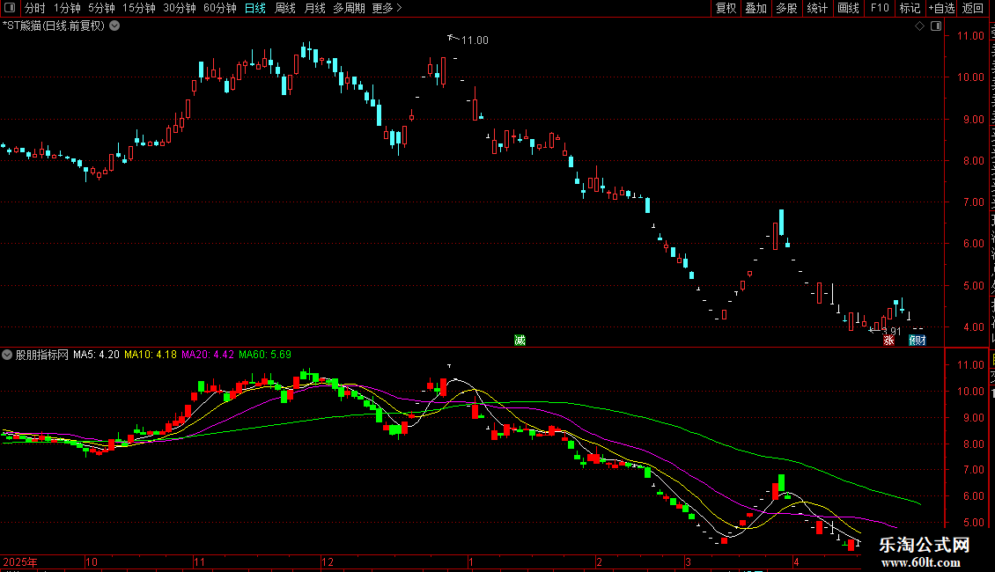The image size is (995, 572).
Task: Click the 标记 mark button
Action: click(910, 8)
